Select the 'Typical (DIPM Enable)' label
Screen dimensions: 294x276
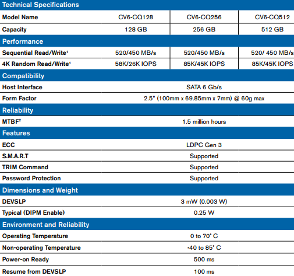pyautogui.click(x=33, y=212)
